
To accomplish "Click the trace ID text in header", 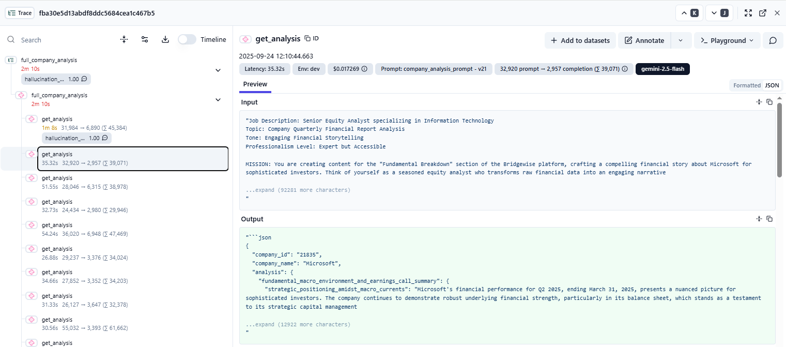I will tap(97, 13).
